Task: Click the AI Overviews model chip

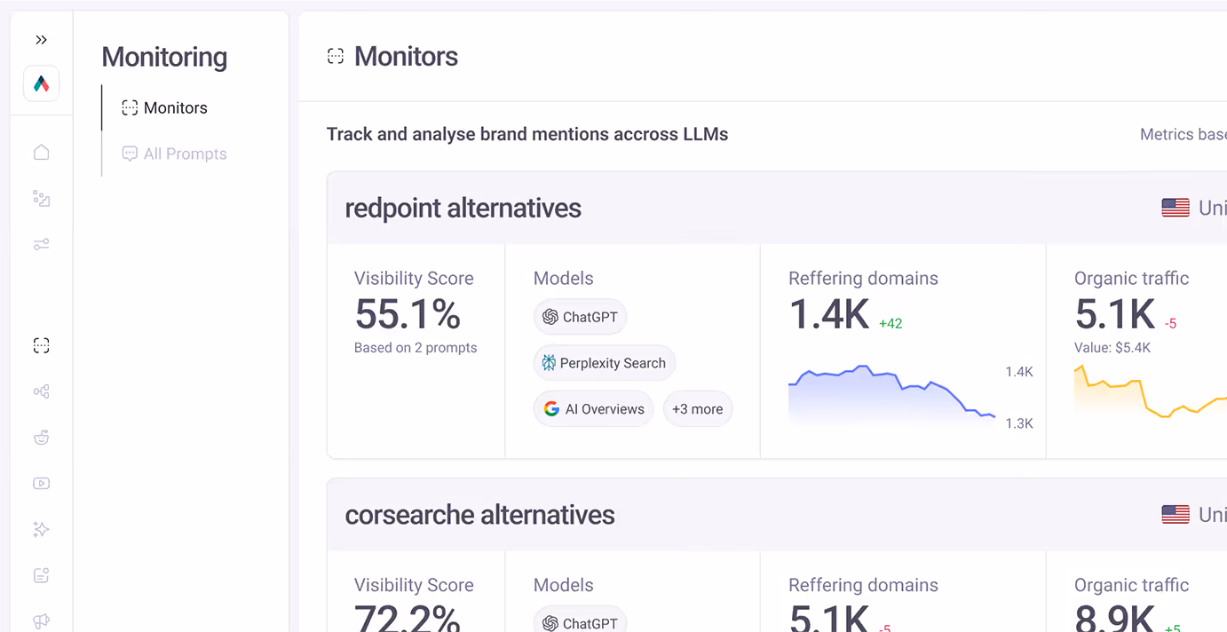Action: [x=593, y=409]
